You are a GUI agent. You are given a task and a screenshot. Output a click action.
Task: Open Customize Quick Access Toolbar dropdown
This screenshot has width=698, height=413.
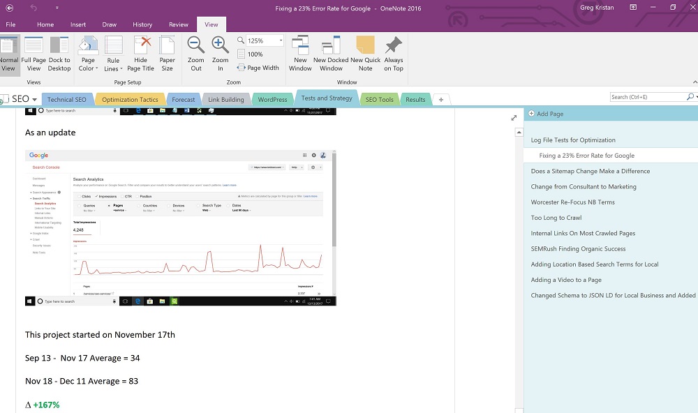[57, 8]
